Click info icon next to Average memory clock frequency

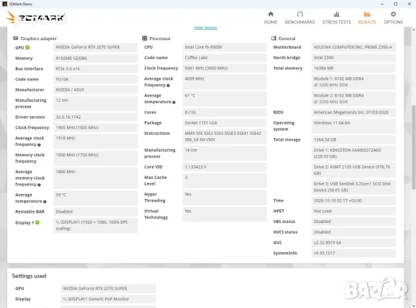tap(39, 185)
